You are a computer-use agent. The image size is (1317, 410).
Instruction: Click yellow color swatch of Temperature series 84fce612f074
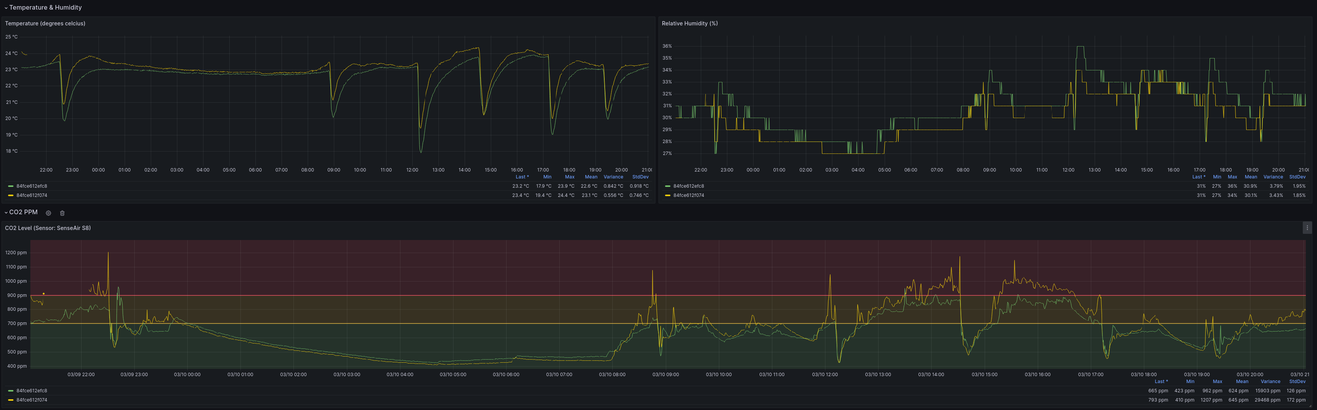coord(11,195)
